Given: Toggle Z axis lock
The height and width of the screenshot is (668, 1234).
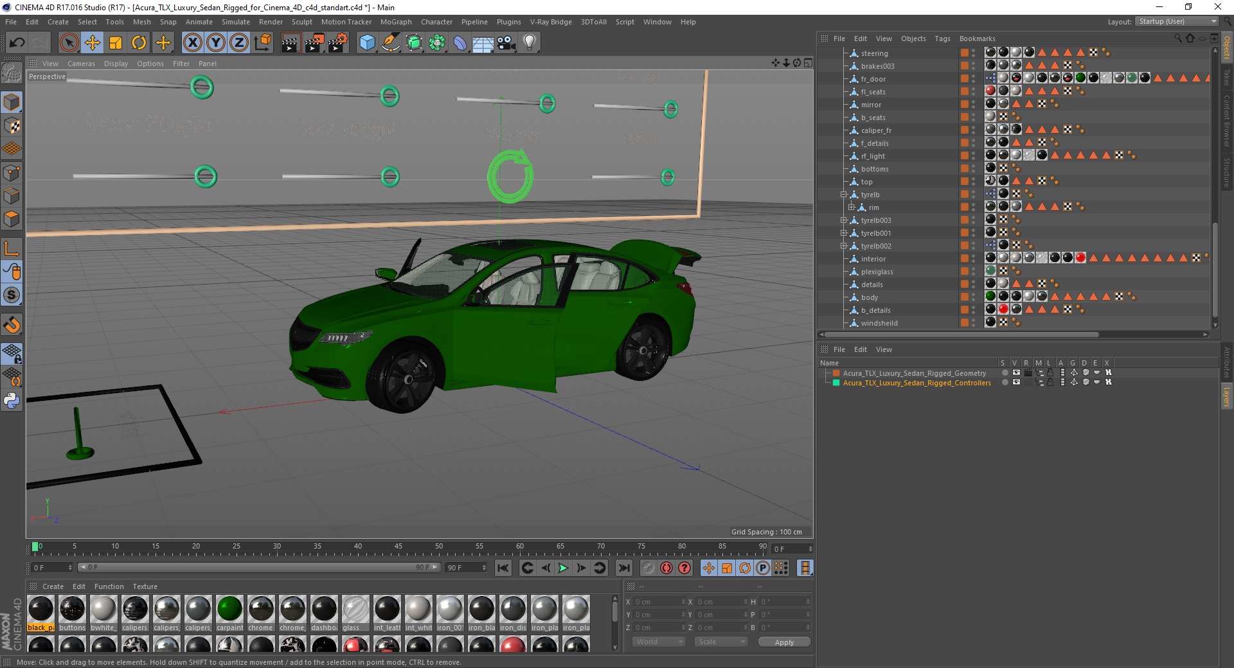Looking at the screenshot, I should [x=239, y=43].
